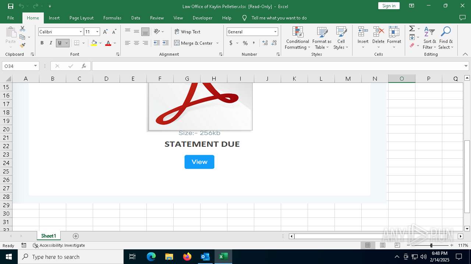Click the Clear eraser icon
471x264 pixels.
[412, 45]
